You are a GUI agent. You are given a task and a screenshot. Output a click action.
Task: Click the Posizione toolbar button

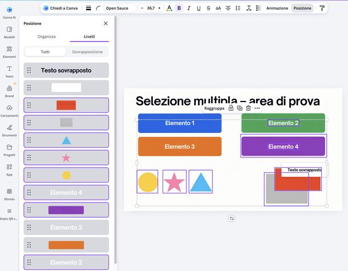[302, 8]
